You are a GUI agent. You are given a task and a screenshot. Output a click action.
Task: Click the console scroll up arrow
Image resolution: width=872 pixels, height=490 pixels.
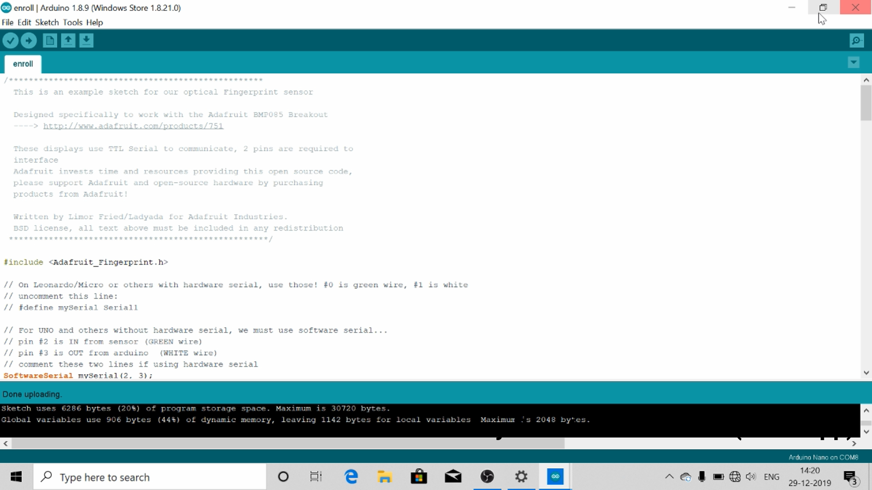866,410
